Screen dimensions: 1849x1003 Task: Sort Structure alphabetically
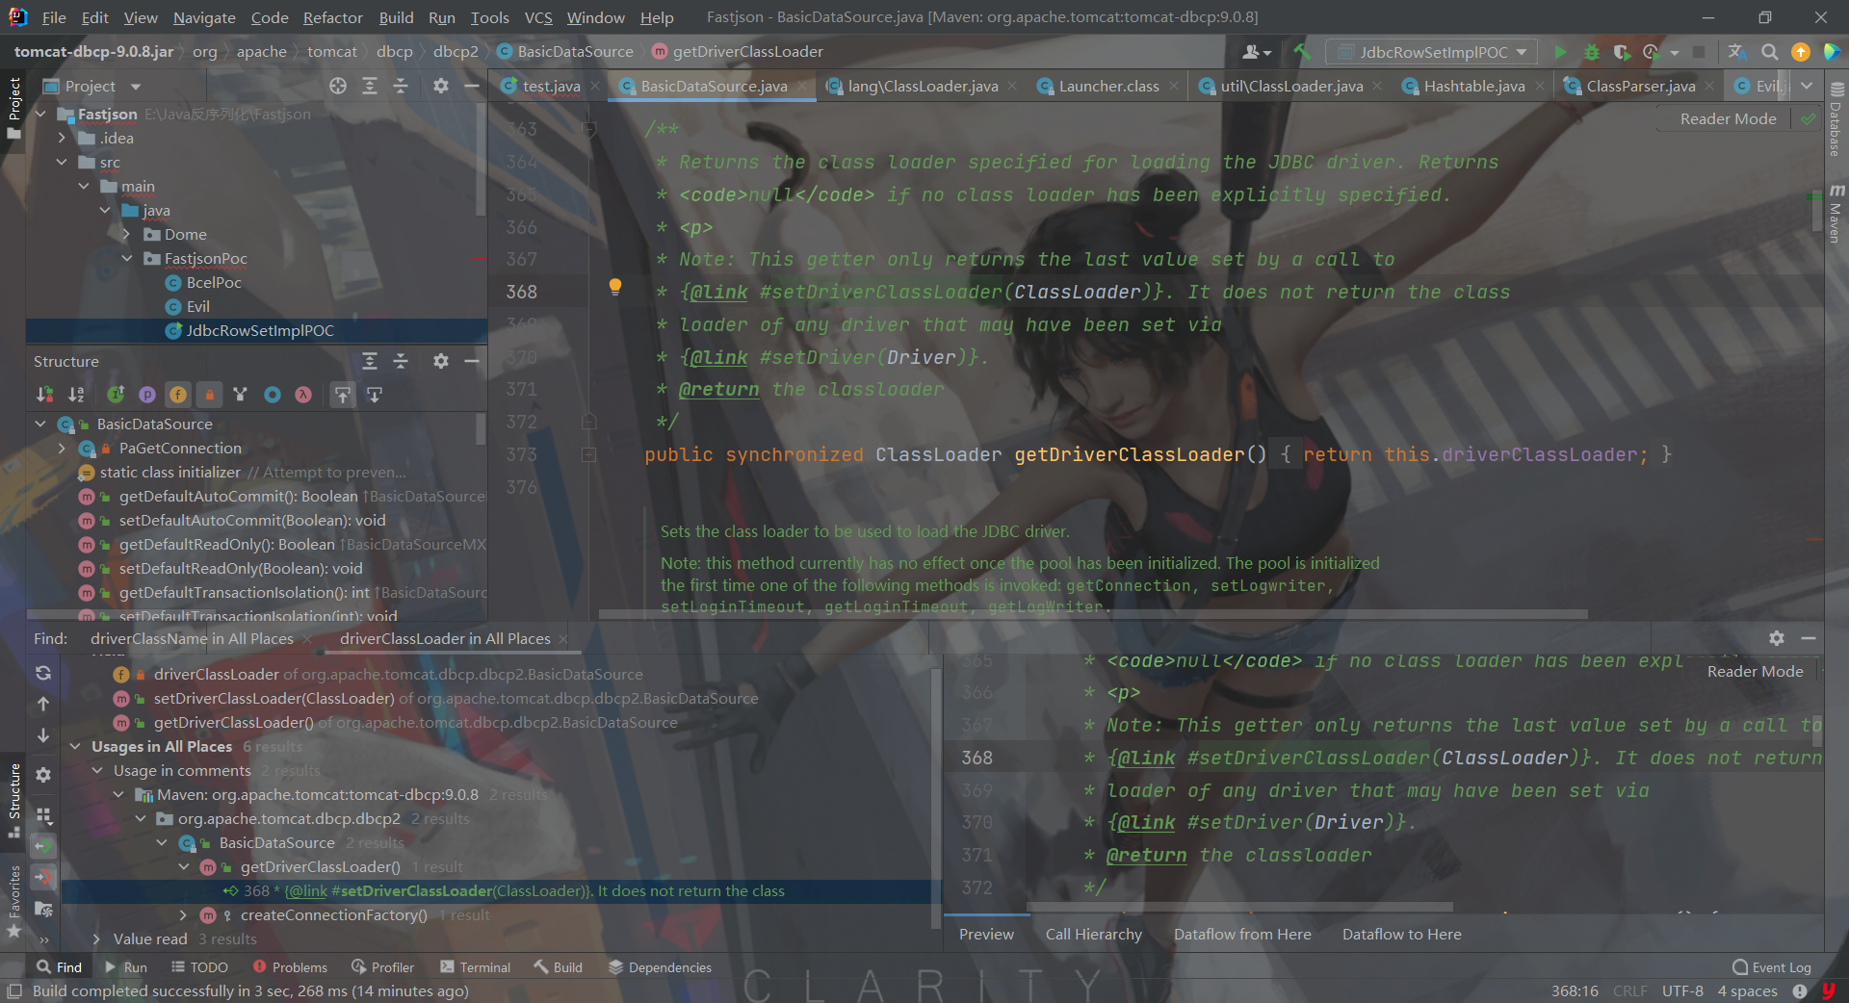[x=76, y=394]
